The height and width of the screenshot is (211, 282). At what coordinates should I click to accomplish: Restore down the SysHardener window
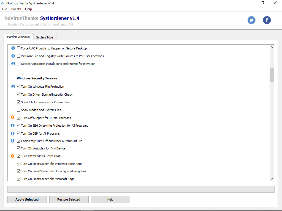262,3
